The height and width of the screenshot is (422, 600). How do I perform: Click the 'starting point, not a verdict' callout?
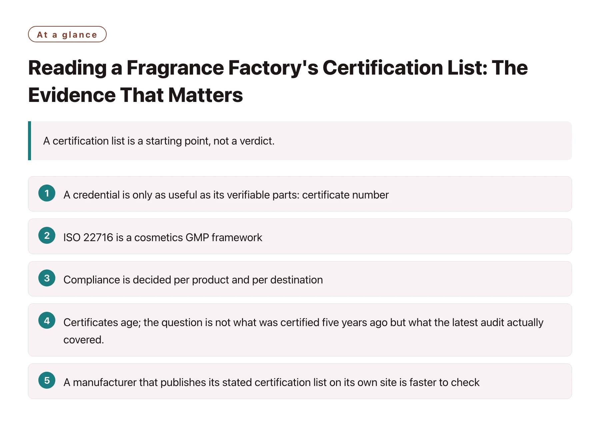coord(300,141)
